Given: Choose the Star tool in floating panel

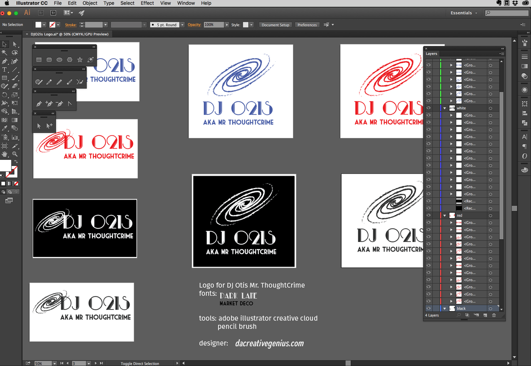Looking at the screenshot, I should [80, 60].
